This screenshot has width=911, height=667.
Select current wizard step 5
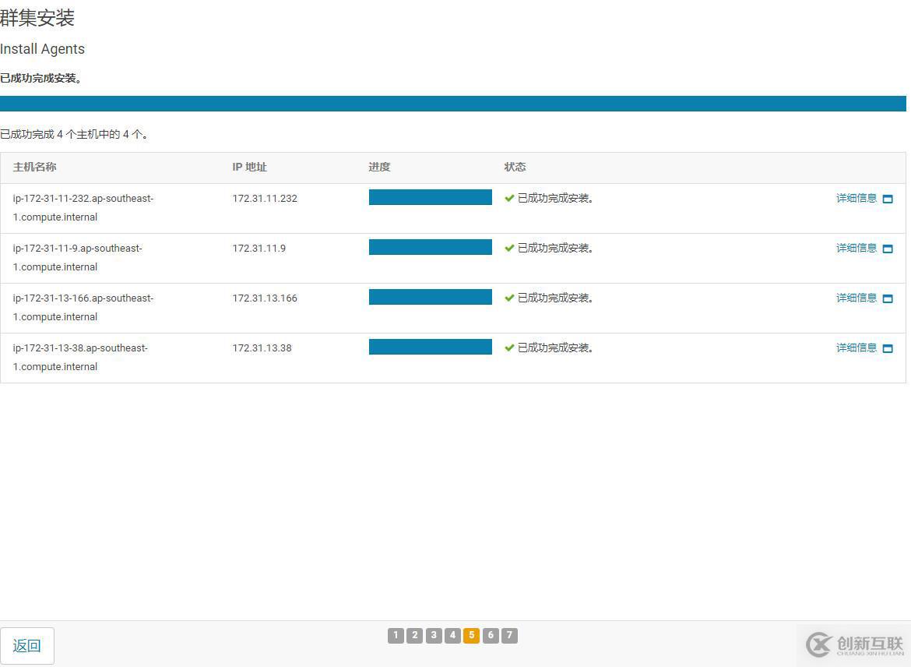pos(472,635)
